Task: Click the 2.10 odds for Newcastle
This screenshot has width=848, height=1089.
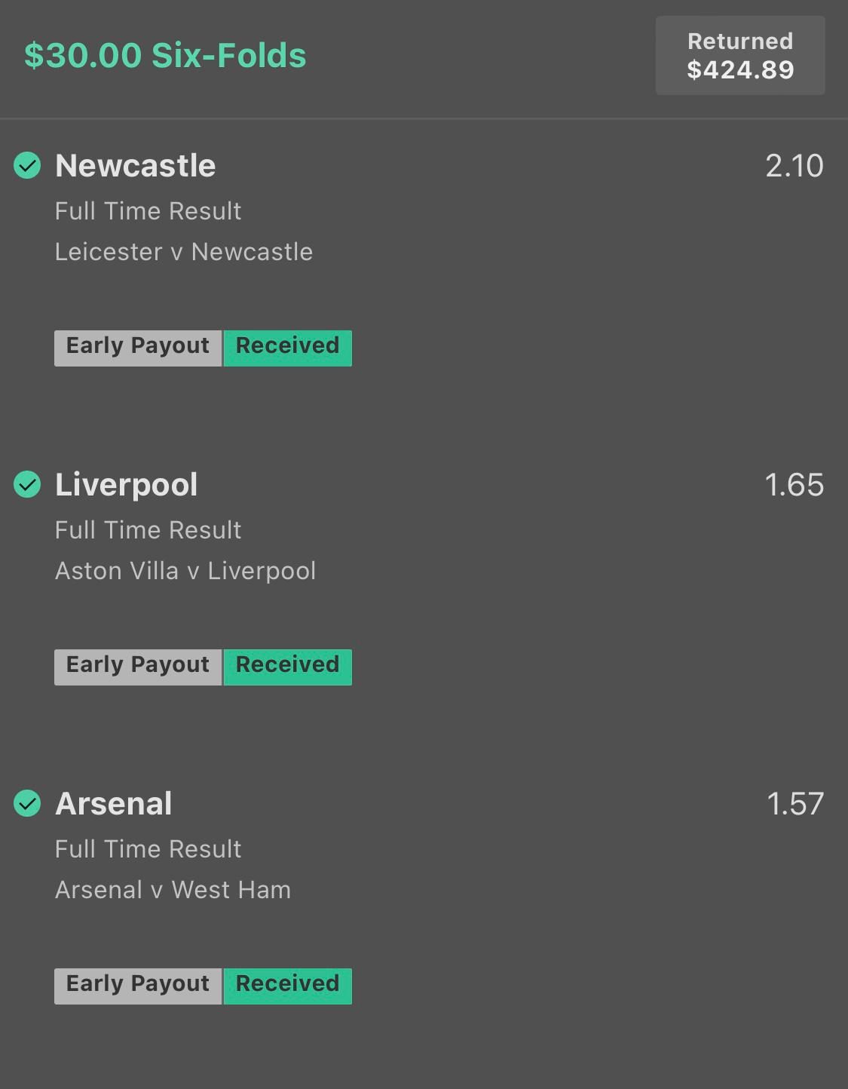Action: [794, 166]
